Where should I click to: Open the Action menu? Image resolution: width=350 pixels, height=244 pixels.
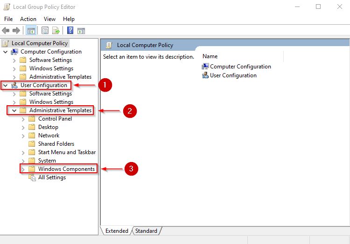point(28,19)
